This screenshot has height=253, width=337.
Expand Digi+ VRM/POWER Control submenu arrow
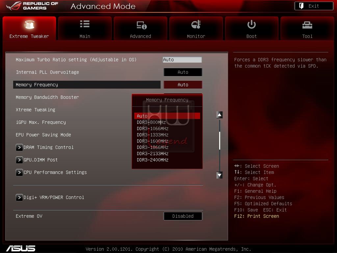[19, 198]
